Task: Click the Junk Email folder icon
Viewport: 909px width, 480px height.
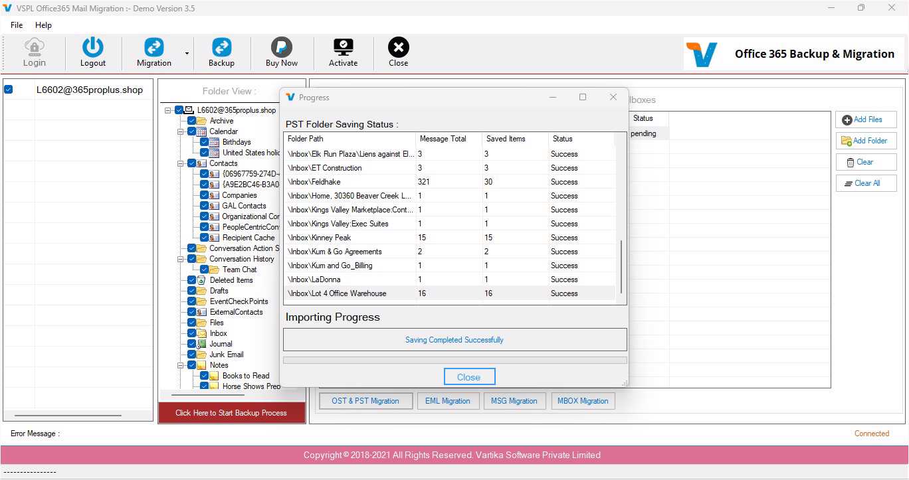Action: pyautogui.click(x=201, y=355)
